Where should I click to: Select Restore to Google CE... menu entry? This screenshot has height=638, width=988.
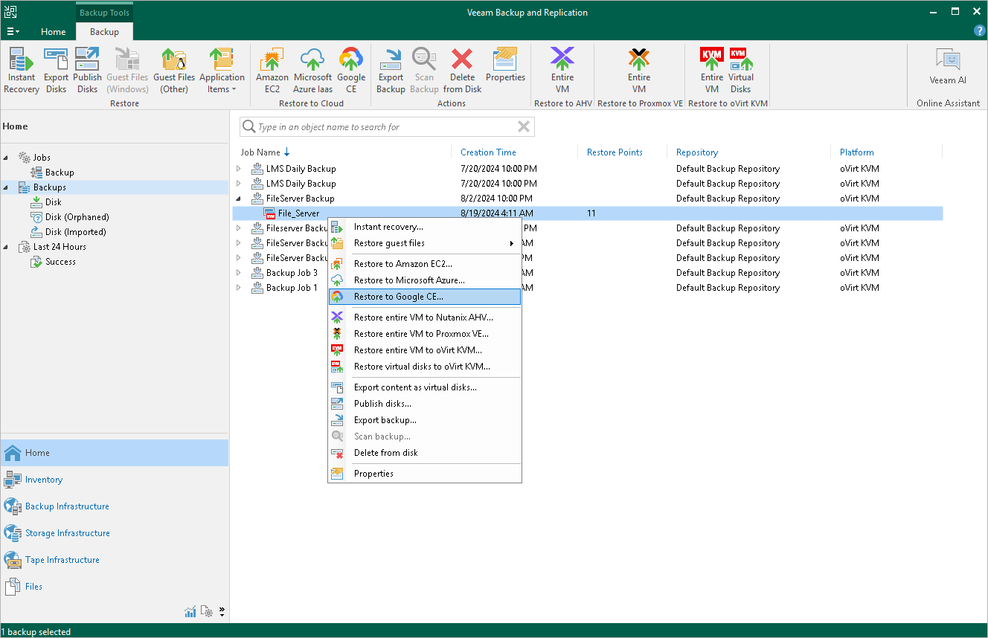pyautogui.click(x=425, y=297)
